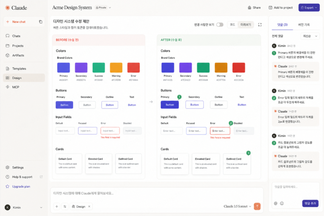This screenshot has width=324, height=216.
Task: Open emoji picker in comment box
Action: [282, 204]
